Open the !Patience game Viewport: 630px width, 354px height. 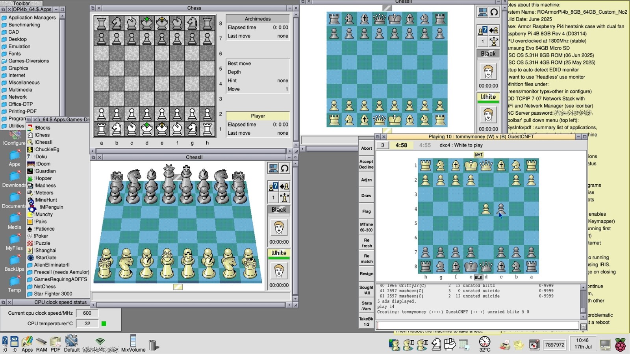(x=44, y=229)
